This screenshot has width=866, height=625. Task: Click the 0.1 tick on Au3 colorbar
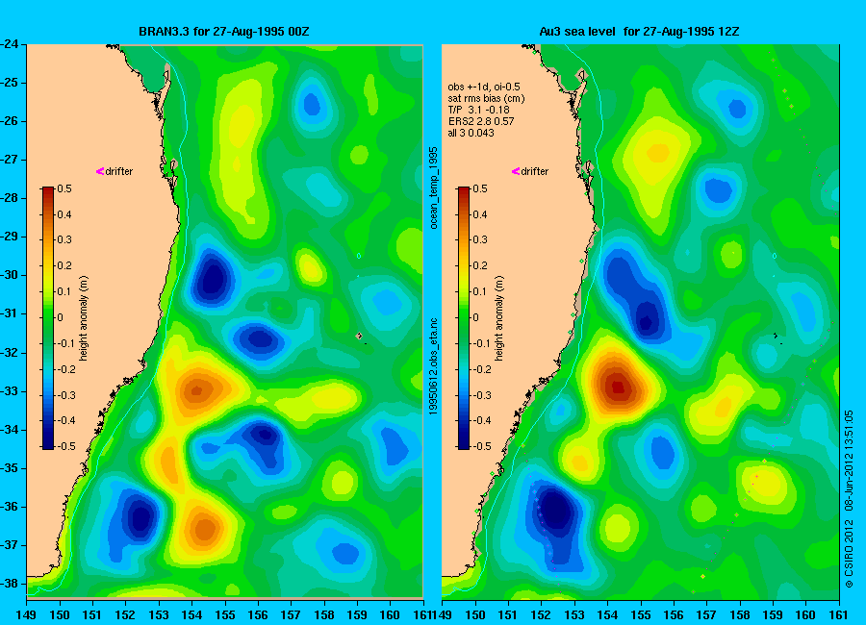click(480, 291)
